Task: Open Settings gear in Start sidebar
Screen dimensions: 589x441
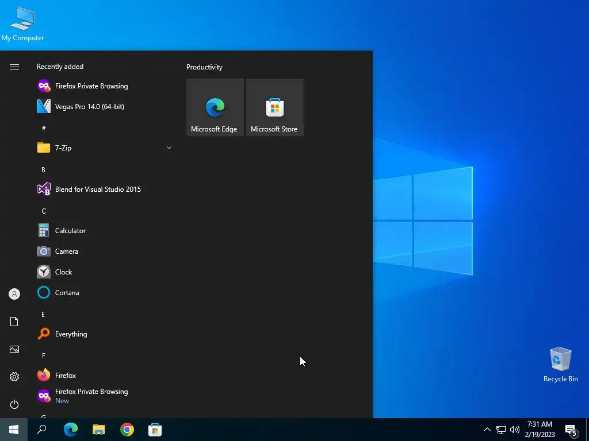Action: point(14,377)
